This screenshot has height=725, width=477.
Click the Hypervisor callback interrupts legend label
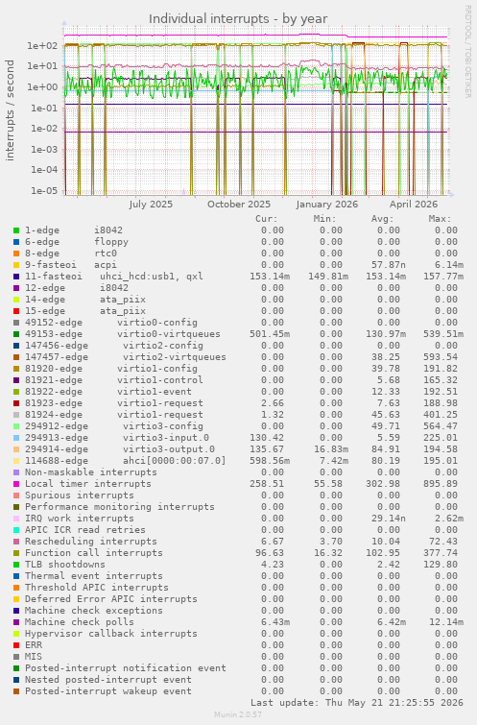(x=111, y=634)
